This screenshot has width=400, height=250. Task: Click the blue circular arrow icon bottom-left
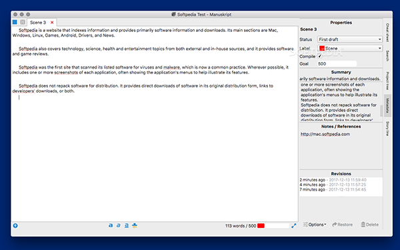pos(15,226)
